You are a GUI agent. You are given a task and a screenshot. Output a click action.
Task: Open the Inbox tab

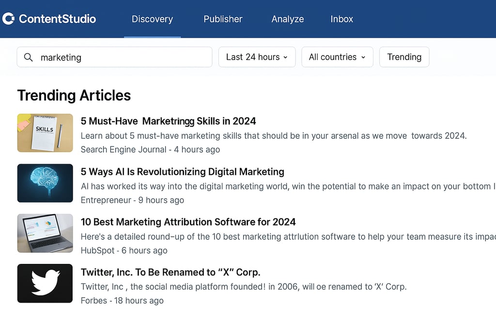pos(341,19)
